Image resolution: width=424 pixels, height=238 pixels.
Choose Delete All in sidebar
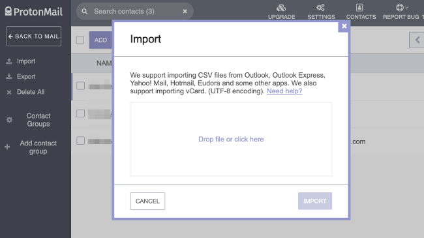[x=25, y=92]
